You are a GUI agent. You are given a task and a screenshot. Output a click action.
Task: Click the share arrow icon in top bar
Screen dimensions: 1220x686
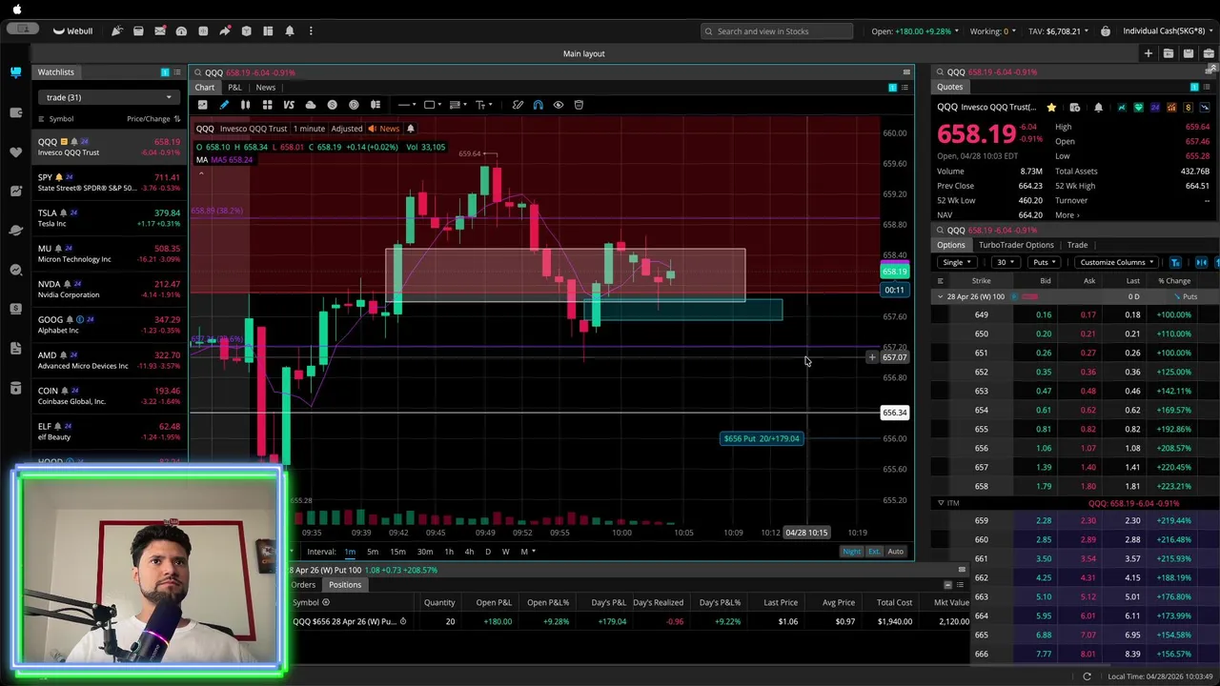click(225, 31)
